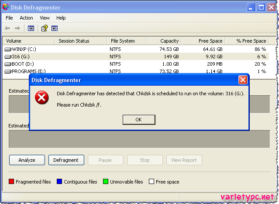Click the white Free space swatch
Viewport: 279px width, 204px height.
coord(152,181)
